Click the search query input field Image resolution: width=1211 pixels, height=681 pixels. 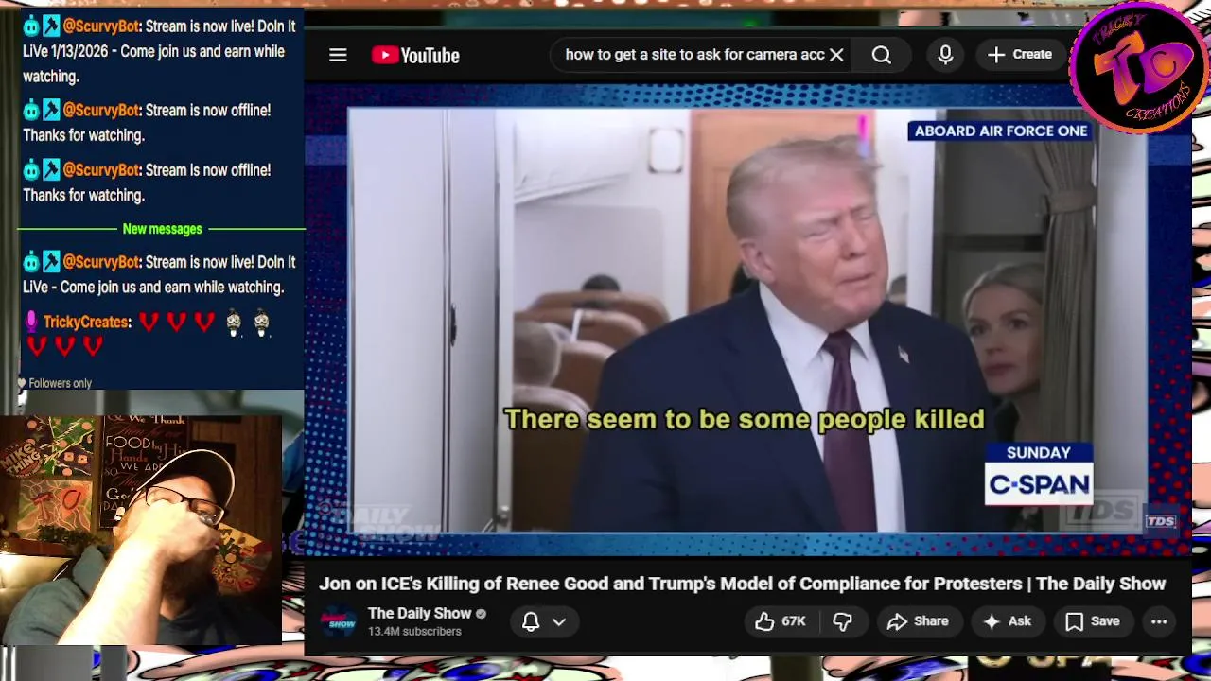pos(695,55)
